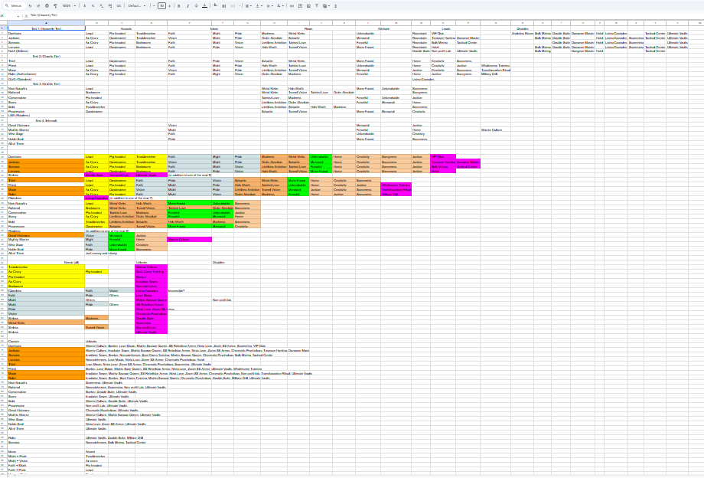Open vertical align options
704x478 pixels.
coord(259,6)
